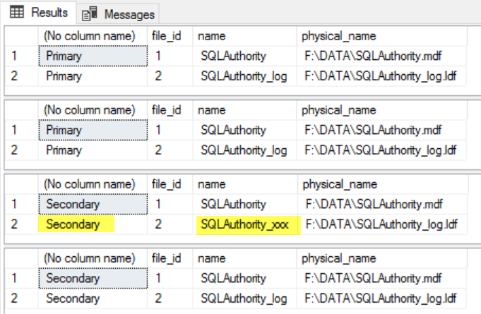Viewport: 481px width, 314px height.
Task: Click '(No column name)' header in fourth result set
Action: coord(93,258)
